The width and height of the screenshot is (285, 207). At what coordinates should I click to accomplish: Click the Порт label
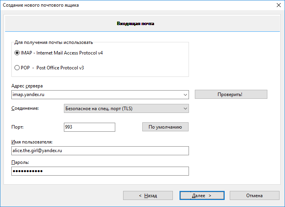tap(18, 127)
